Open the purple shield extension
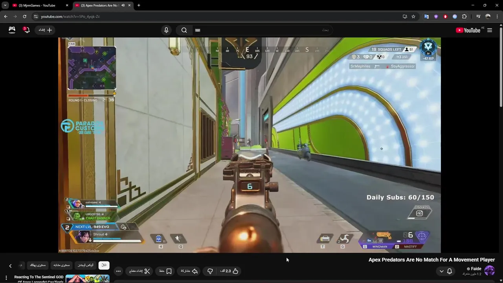Image resolution: width=503 pixels, height=283 pixels. 436,17
